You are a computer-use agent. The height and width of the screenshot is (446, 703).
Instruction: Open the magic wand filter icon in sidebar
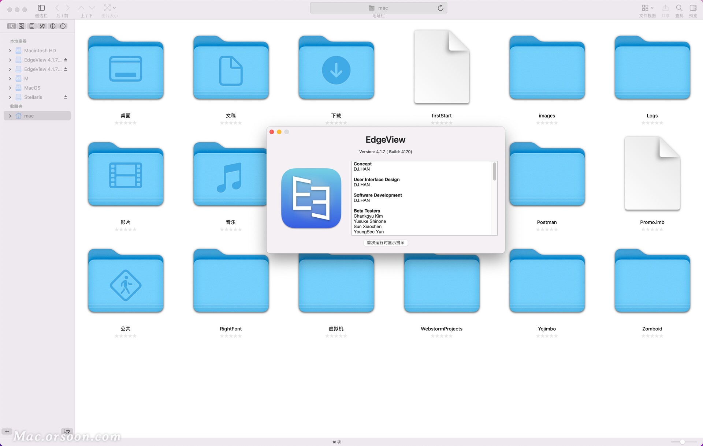pos(42,26)
